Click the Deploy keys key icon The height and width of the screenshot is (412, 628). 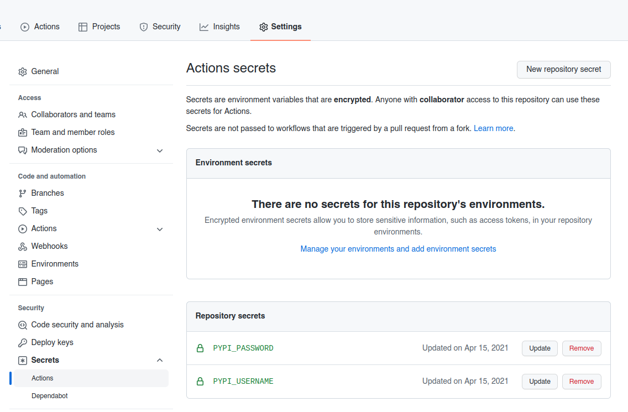click(x=23, y=342)
